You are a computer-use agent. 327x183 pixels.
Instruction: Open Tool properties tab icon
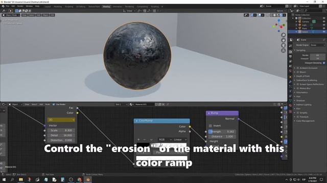click(x=290, y=46)
